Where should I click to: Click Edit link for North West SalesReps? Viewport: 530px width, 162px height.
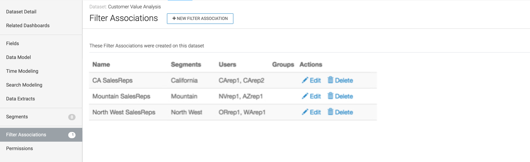pos(315,112)
